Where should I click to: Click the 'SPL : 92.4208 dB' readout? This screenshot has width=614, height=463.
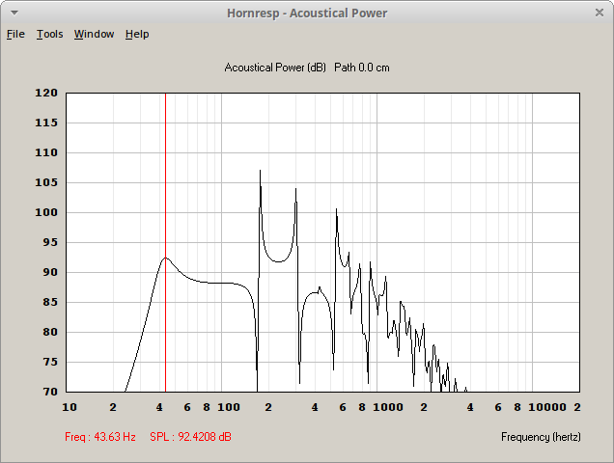[x=190, y=437]
